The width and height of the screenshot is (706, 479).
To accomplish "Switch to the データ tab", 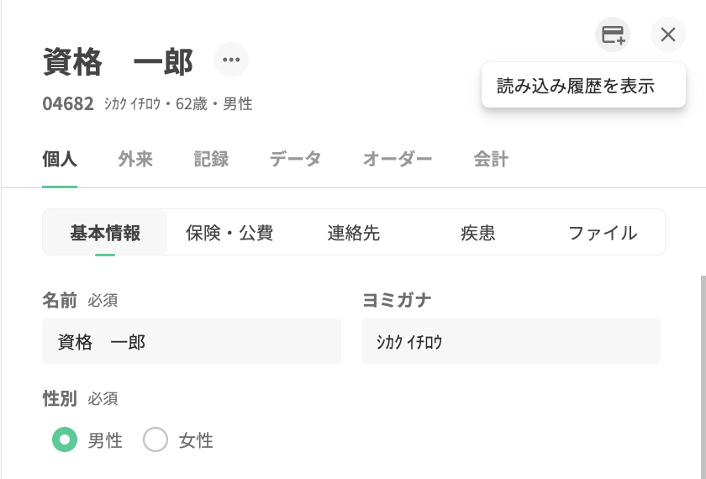I will [x=295, y=159].
